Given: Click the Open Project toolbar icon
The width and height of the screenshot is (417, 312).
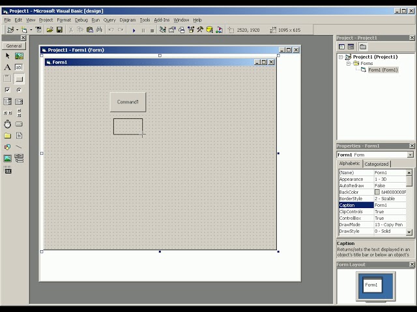Looking at the screenshot, I should [x=50, y=30].
